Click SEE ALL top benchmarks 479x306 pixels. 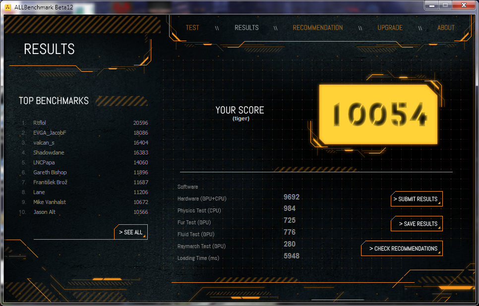click(x=131, y=232)
